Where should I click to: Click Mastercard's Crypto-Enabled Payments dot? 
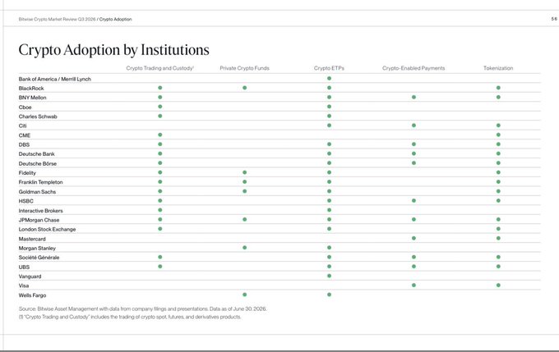[x=413, y=238]
